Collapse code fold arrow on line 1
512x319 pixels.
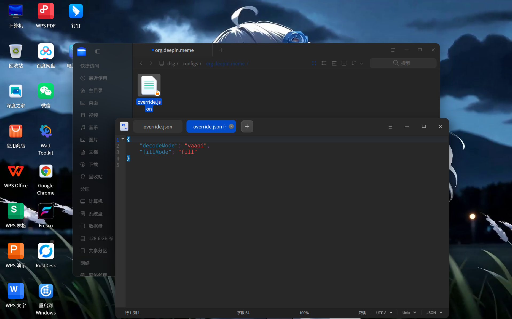pos(123,139)
